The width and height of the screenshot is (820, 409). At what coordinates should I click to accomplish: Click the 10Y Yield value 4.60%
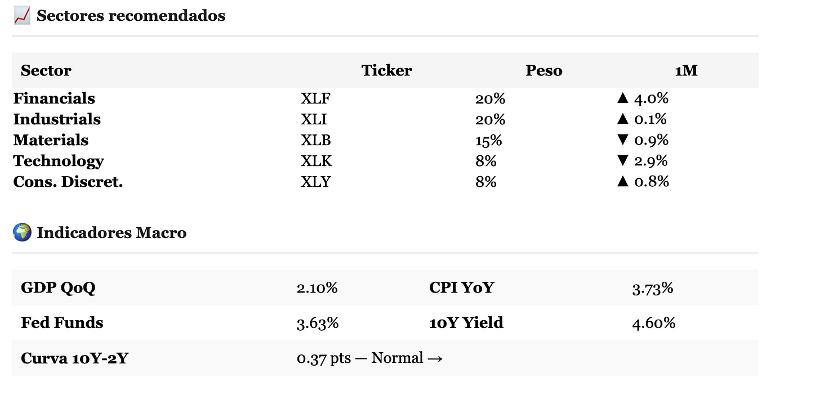(x=653, y=323)
